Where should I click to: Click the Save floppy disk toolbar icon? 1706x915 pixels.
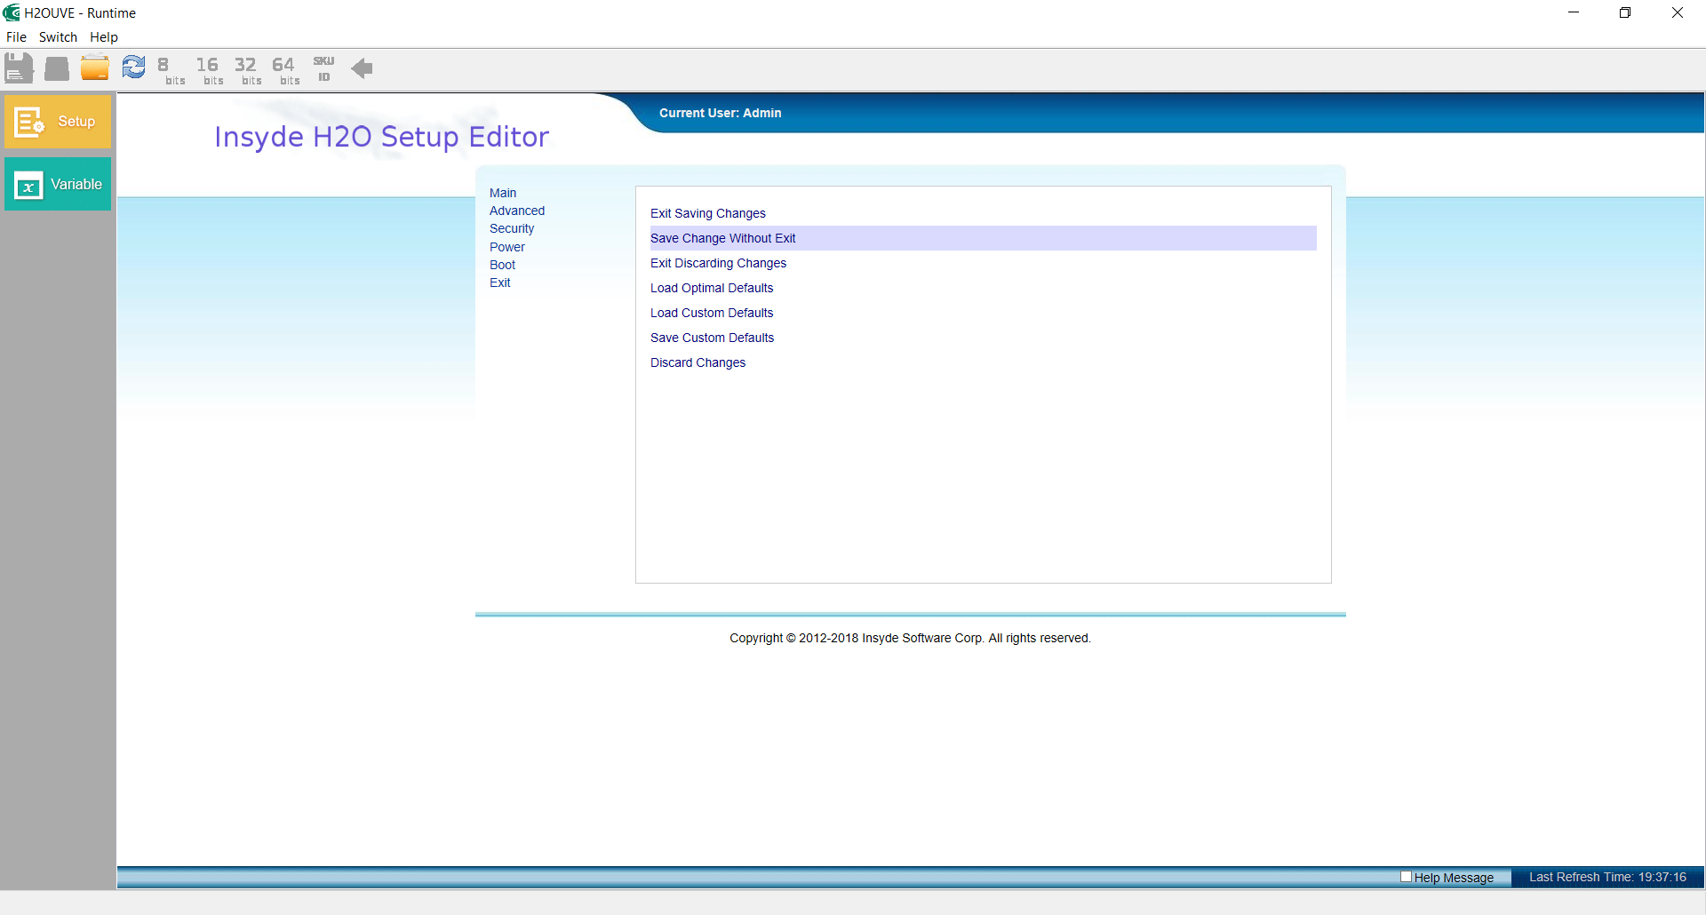[19, 68]
